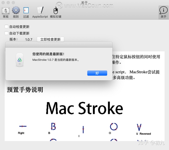Click the 您使用的就是最新版! heading
The width and height of the screenshot is (169, 150).
click(48, 54)
